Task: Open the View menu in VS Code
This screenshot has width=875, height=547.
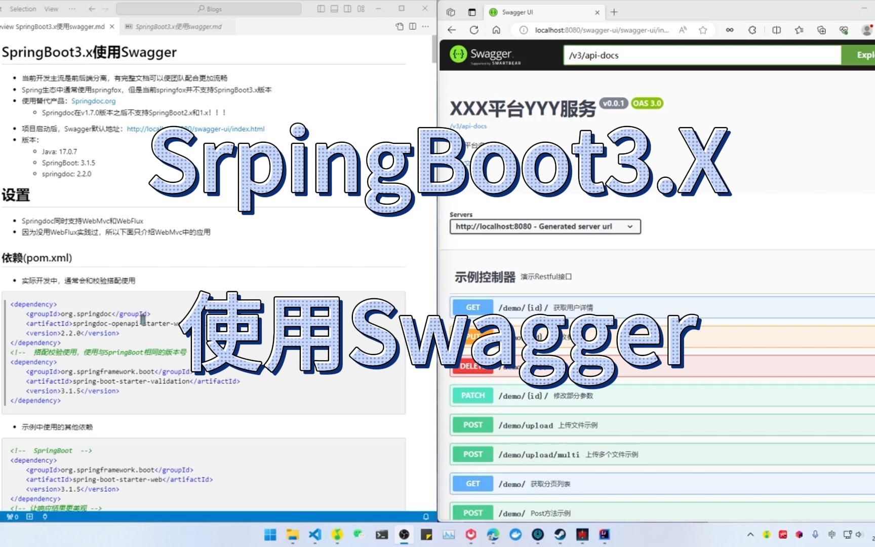Action: coord(51,9)
